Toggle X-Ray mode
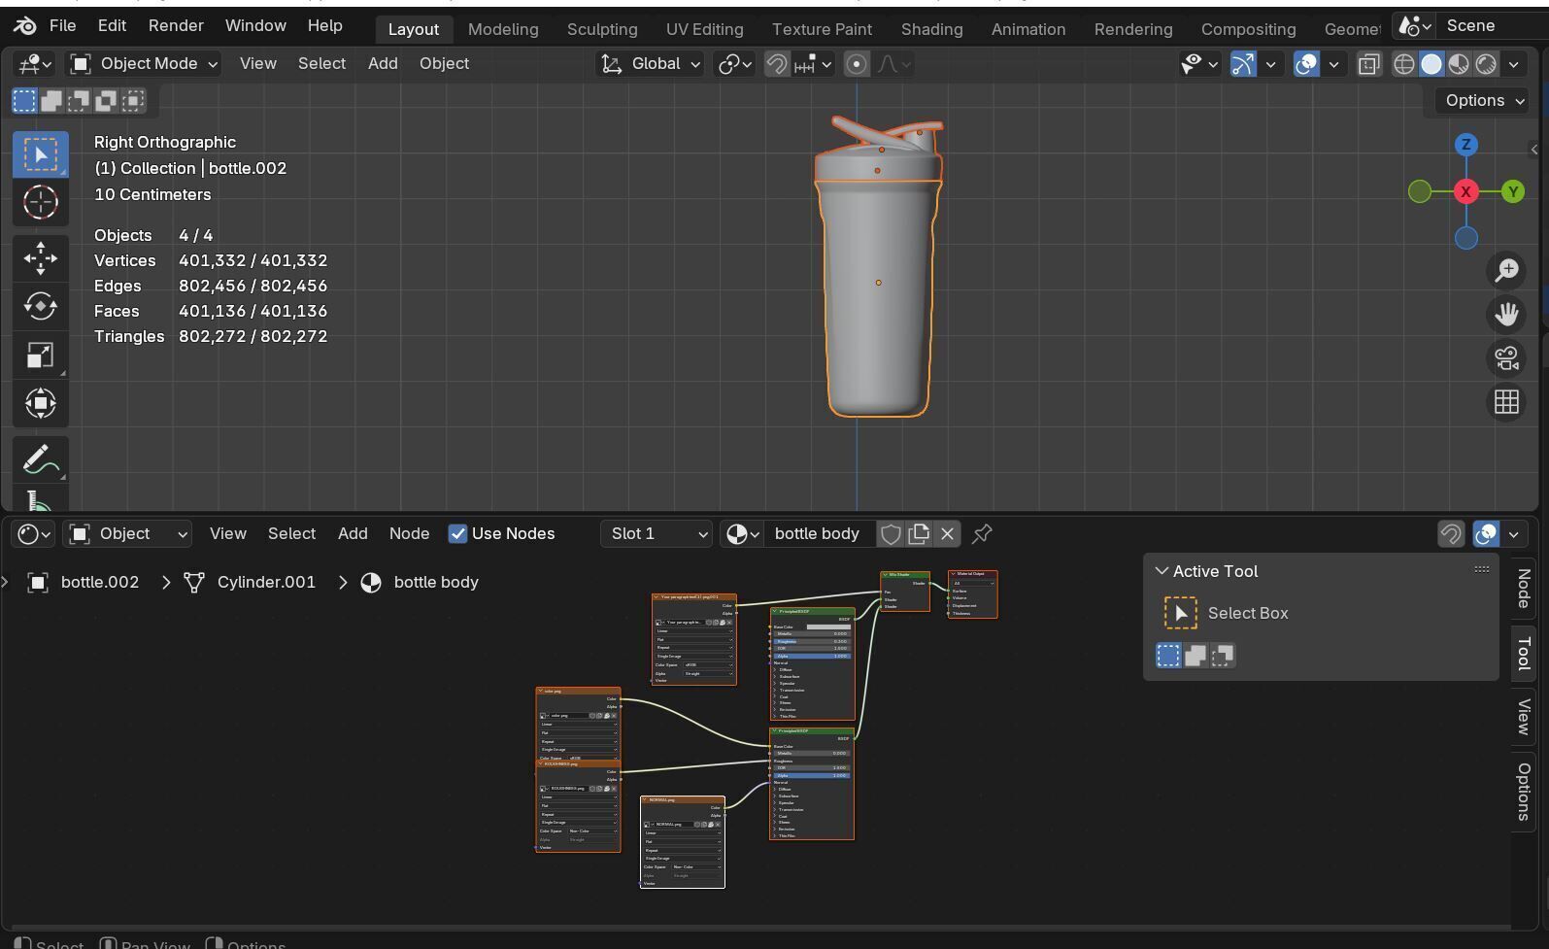1549x949 pixels. pyautogui.click(x=1368, y=64)
